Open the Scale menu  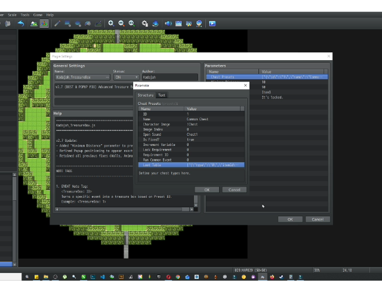click(12, 15)
